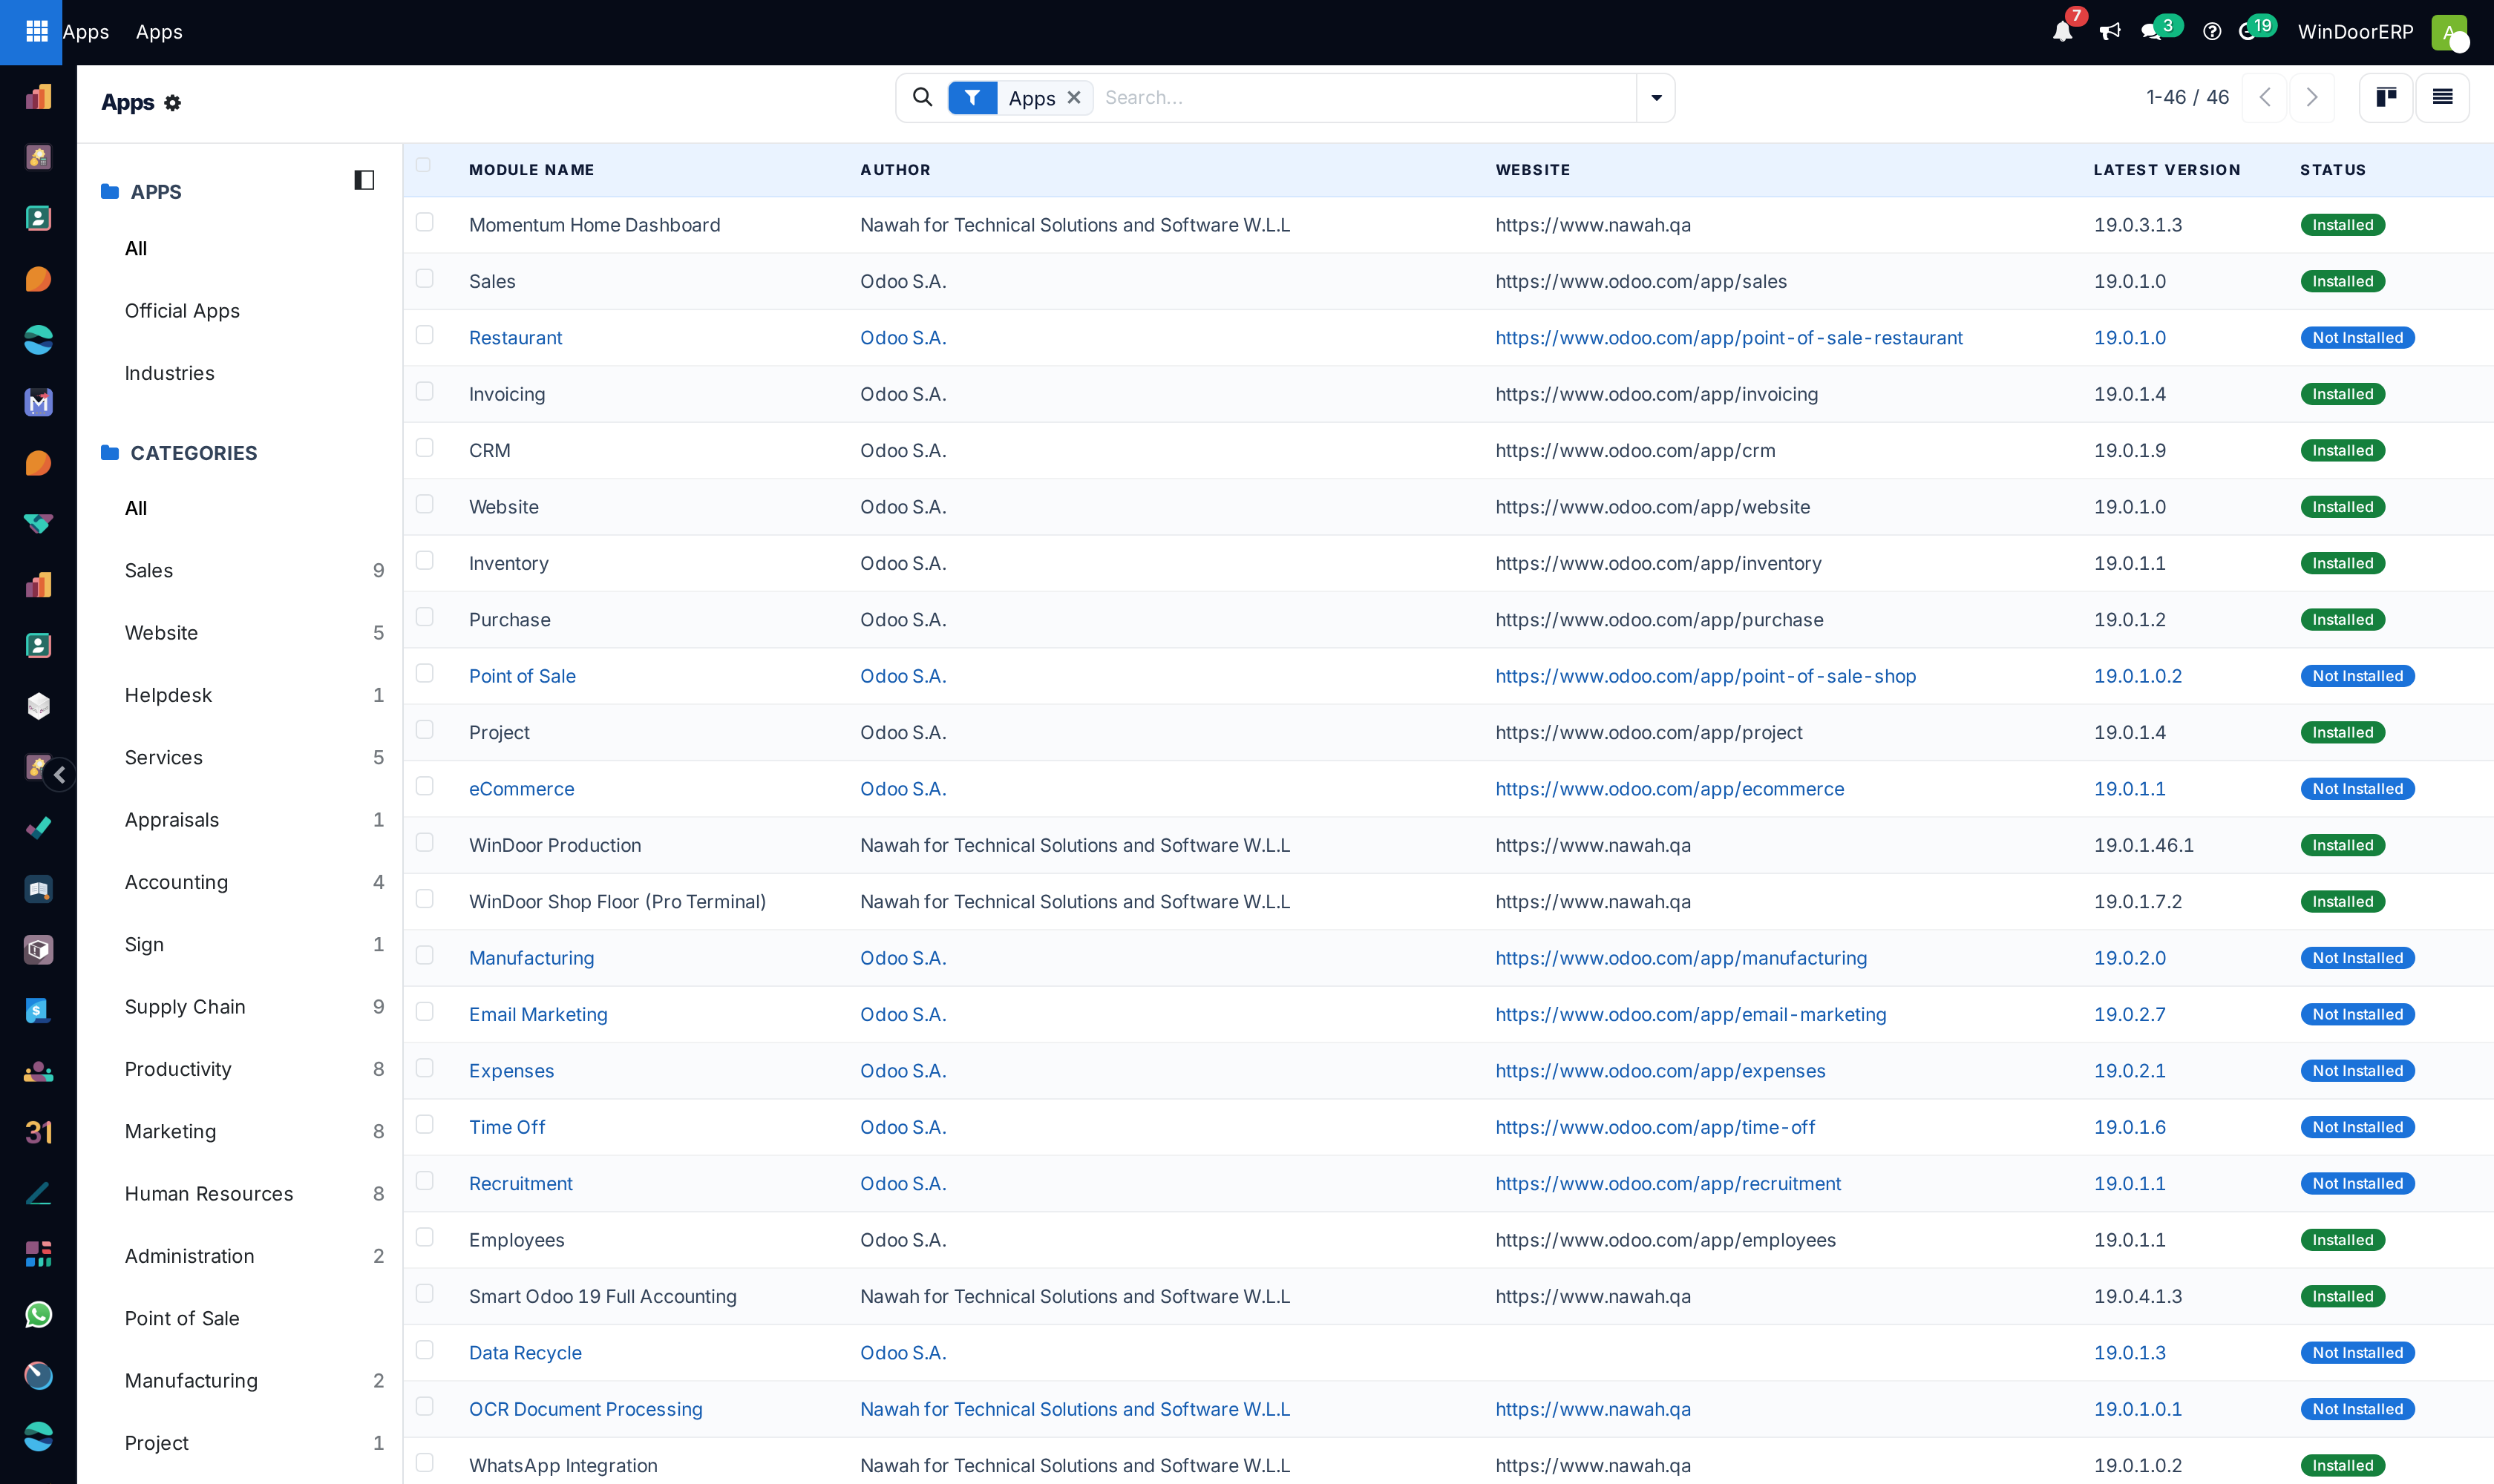Open the notifications bell
Screen dimensions: 2494x1484
2062,32
